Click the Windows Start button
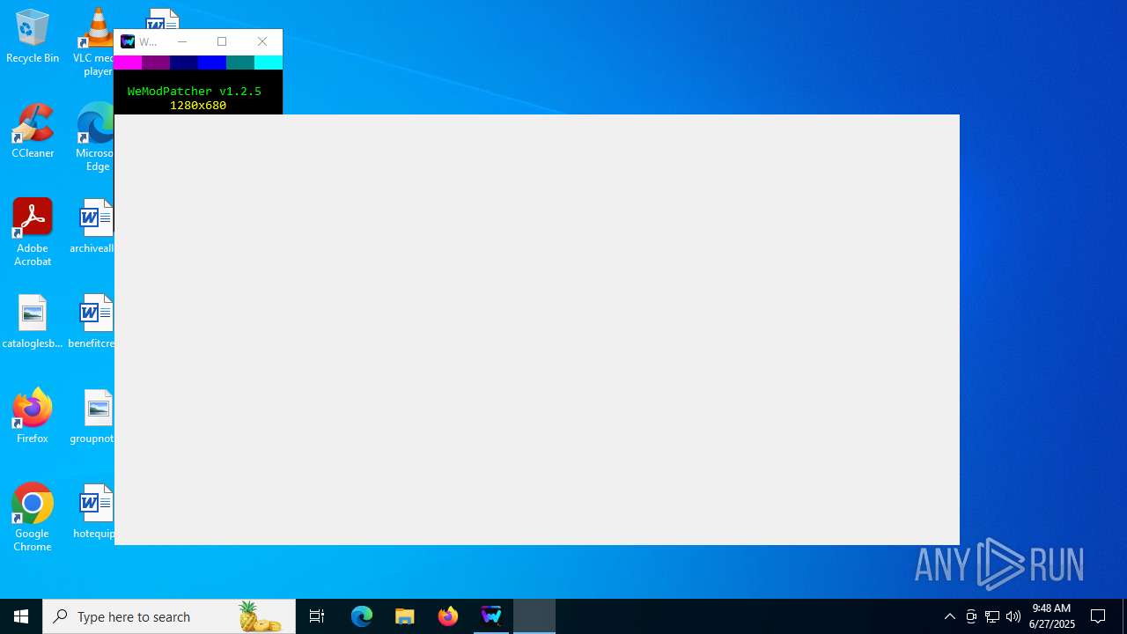Image resolution: width=1127 pixels, height=634 pixels. 21,616
